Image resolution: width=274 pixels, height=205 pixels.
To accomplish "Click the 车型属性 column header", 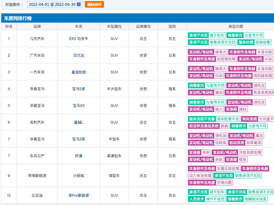I will pos(114,26).
